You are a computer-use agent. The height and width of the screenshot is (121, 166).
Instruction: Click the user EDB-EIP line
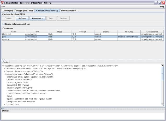(x=18, y=85)
